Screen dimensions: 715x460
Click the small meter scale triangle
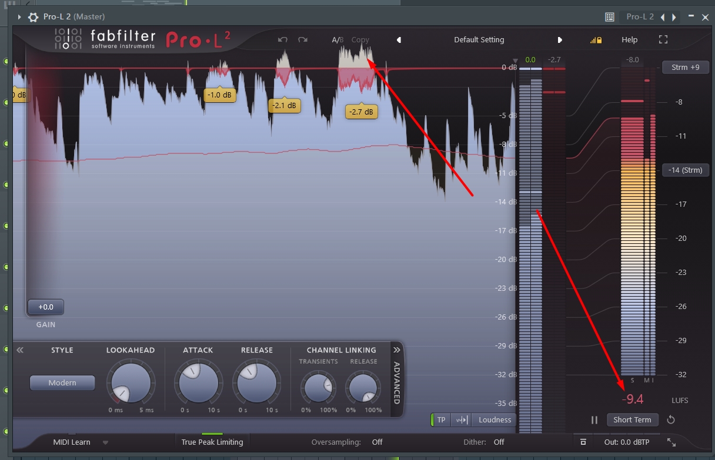tap(516, 61)
